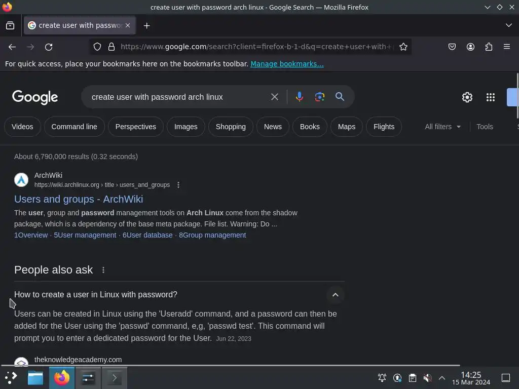
Task: Open the 8Group management sitelink
Action: pos(212,235)
